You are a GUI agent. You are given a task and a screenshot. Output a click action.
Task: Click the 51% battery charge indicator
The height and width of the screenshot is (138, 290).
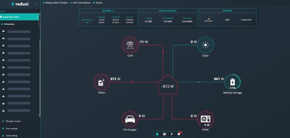pyautogui.click(x=232, y=88)
